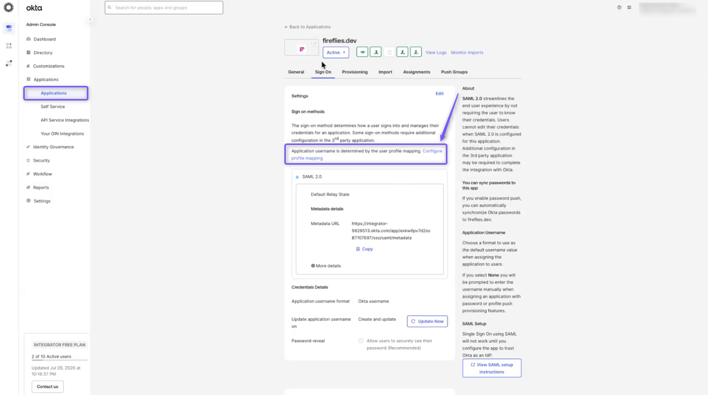Open the Provisioning tab

tap(355, 72)
